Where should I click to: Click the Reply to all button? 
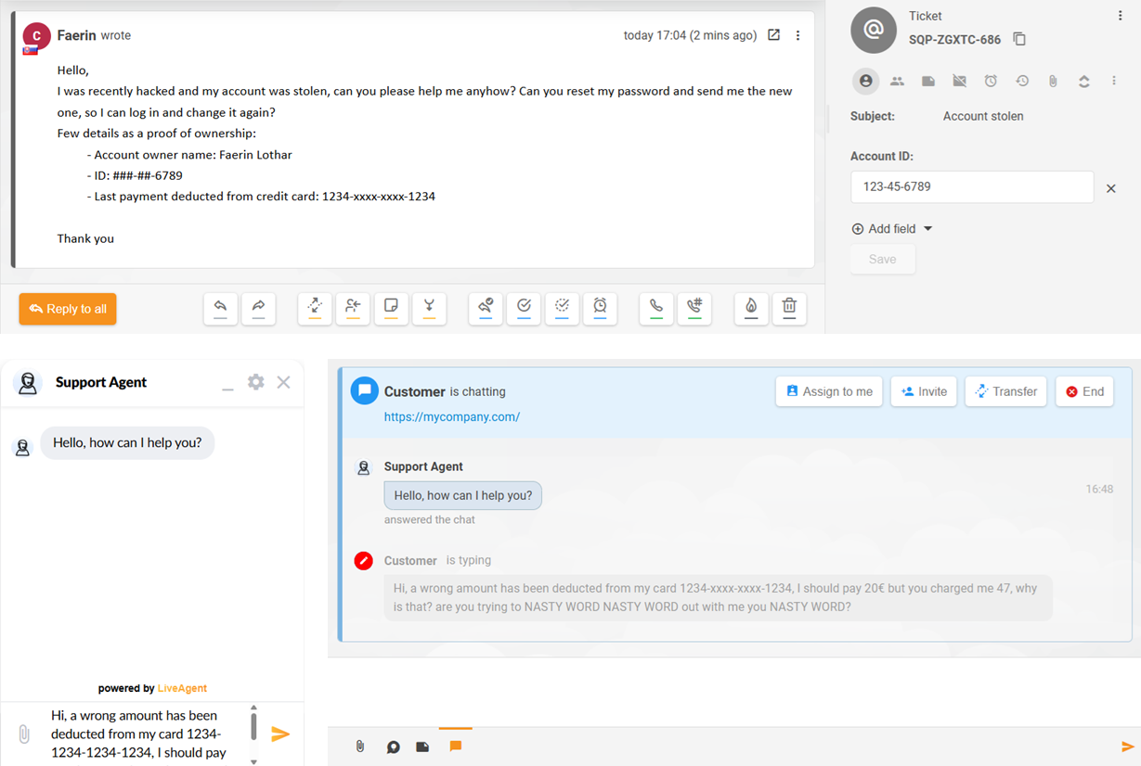click(x=68, y=309)
